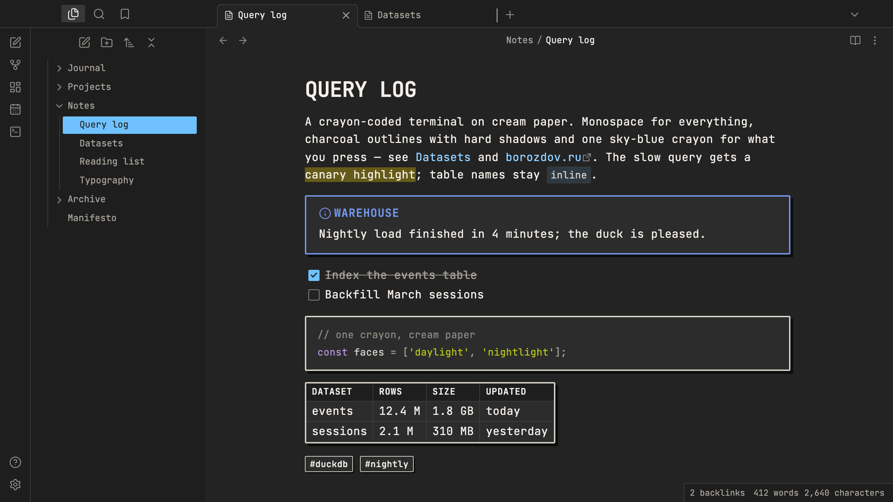Click the #nightly tag
This screenshot has height=502, width=893.
[387, 464]
